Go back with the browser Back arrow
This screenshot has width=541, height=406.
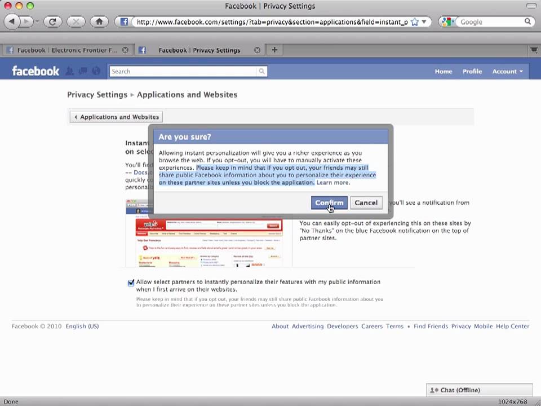click(12, 22)
